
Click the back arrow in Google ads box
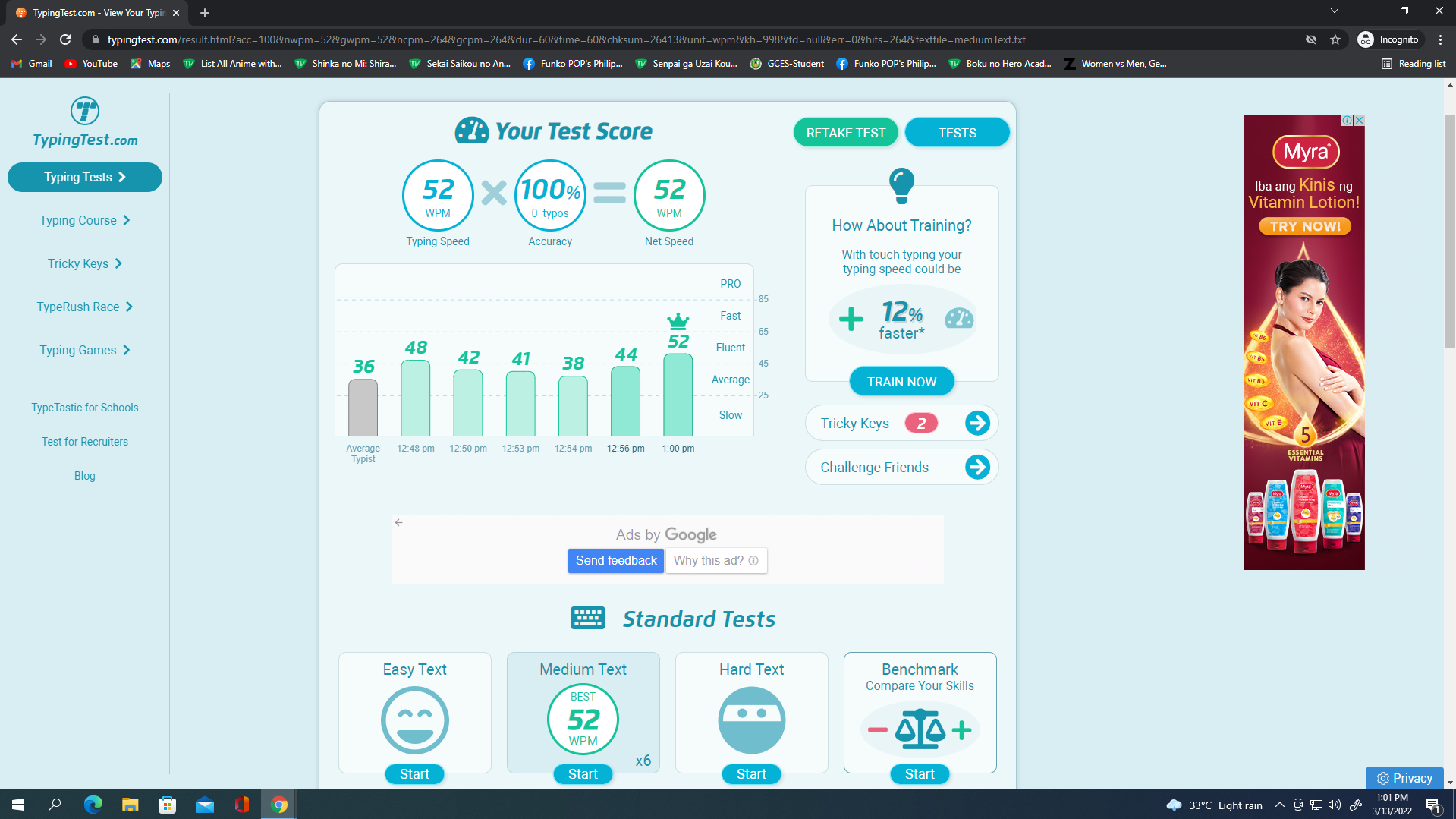[399, 522]
